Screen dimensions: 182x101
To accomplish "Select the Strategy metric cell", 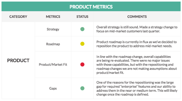I will point(53,29).
